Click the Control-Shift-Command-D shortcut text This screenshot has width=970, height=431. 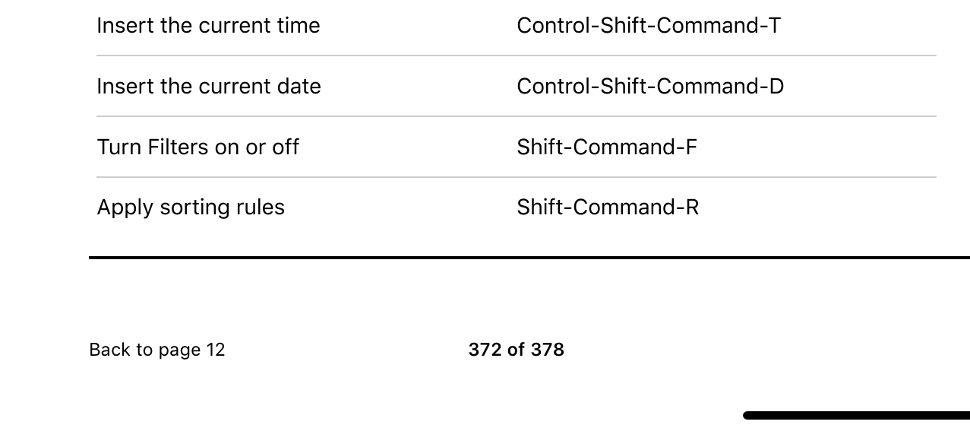(x=650, y=86)
